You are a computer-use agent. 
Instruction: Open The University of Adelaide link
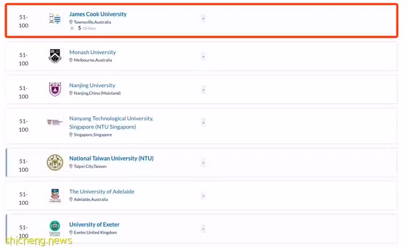click(102, 191)
